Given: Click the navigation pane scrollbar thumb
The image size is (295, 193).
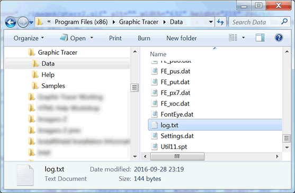Looking at the screenshot, I should (x=135, y=88).
